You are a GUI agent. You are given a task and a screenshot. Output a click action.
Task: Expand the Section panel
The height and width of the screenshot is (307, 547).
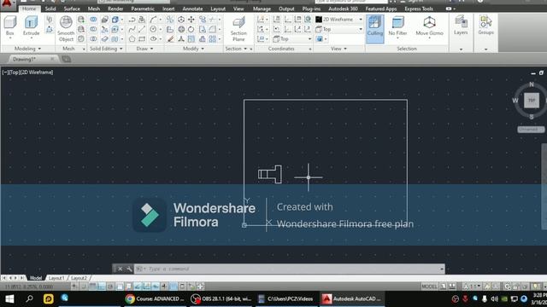[x=236, y=49]
